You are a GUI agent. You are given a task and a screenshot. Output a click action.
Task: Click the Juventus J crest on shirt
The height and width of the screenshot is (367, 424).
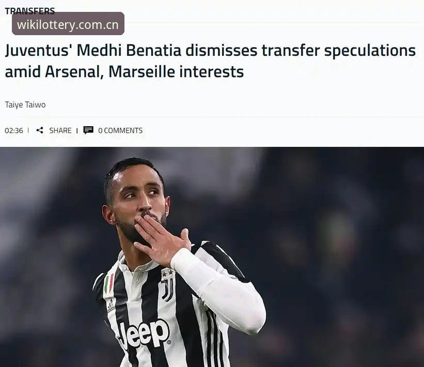point(168,289)
